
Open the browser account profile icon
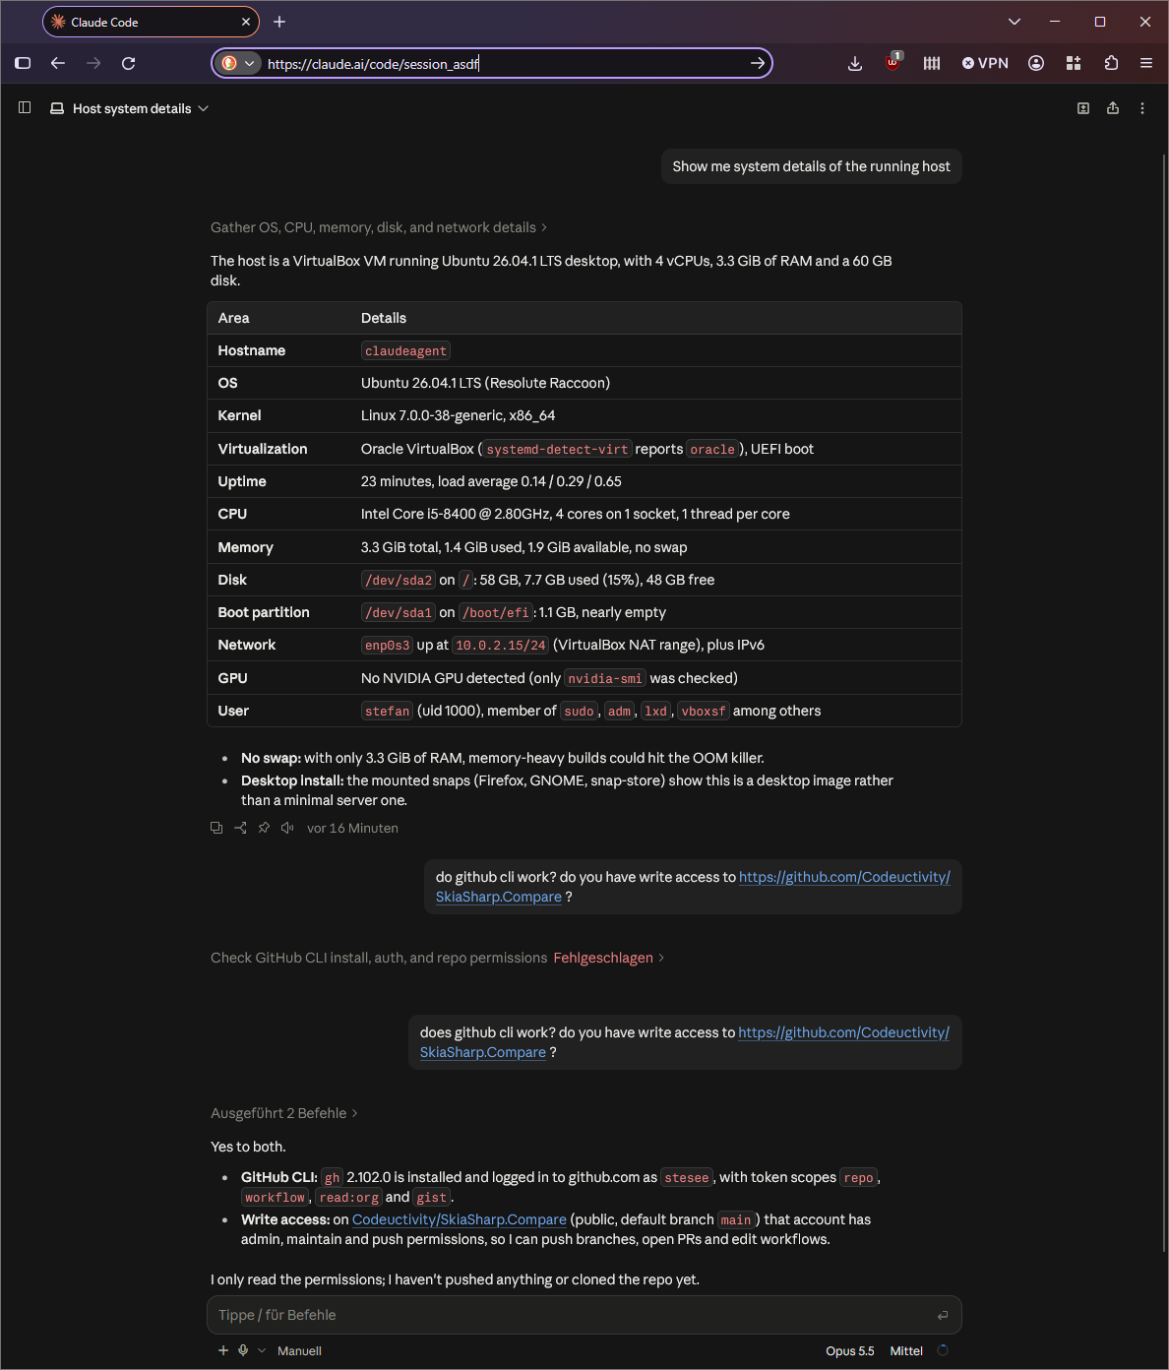(x=1036, y=63)
